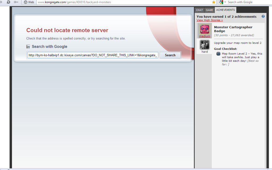
Task: Open the achievements help question mark icon
Action: click(263, 16)
